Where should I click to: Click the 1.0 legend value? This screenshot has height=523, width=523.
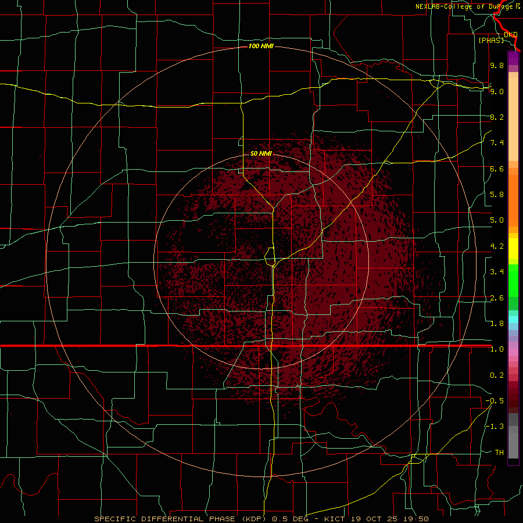coord(497,349)
